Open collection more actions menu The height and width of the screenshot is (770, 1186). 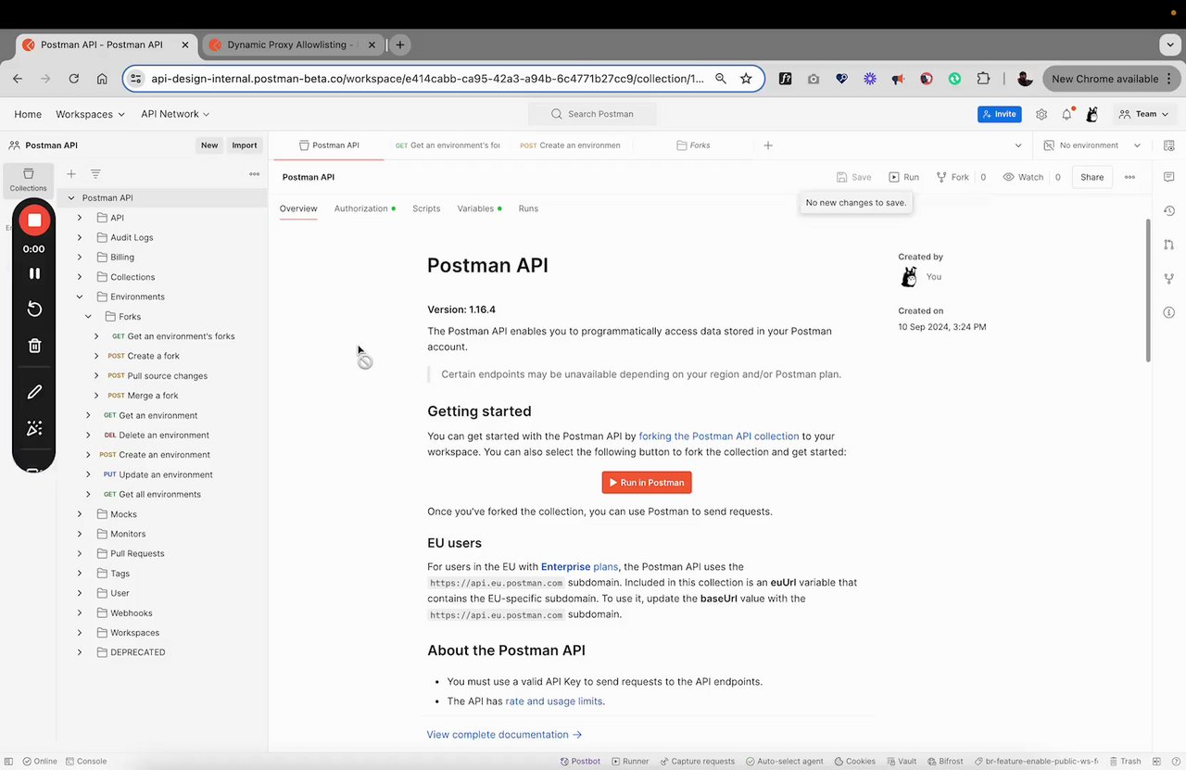(x=1129, y=177)
